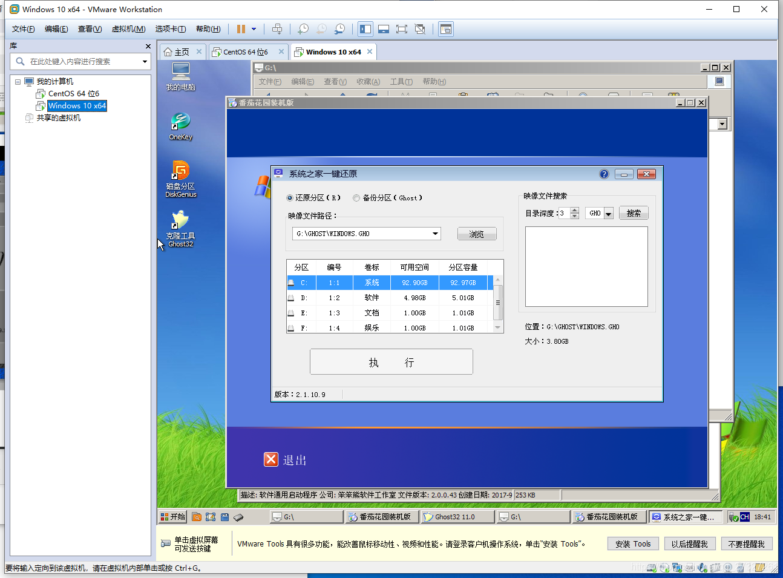783x578 pixels.
Task: Send Ctrl+Alt+Del using the VMware toolbar icon
Action: click(277, 29)
